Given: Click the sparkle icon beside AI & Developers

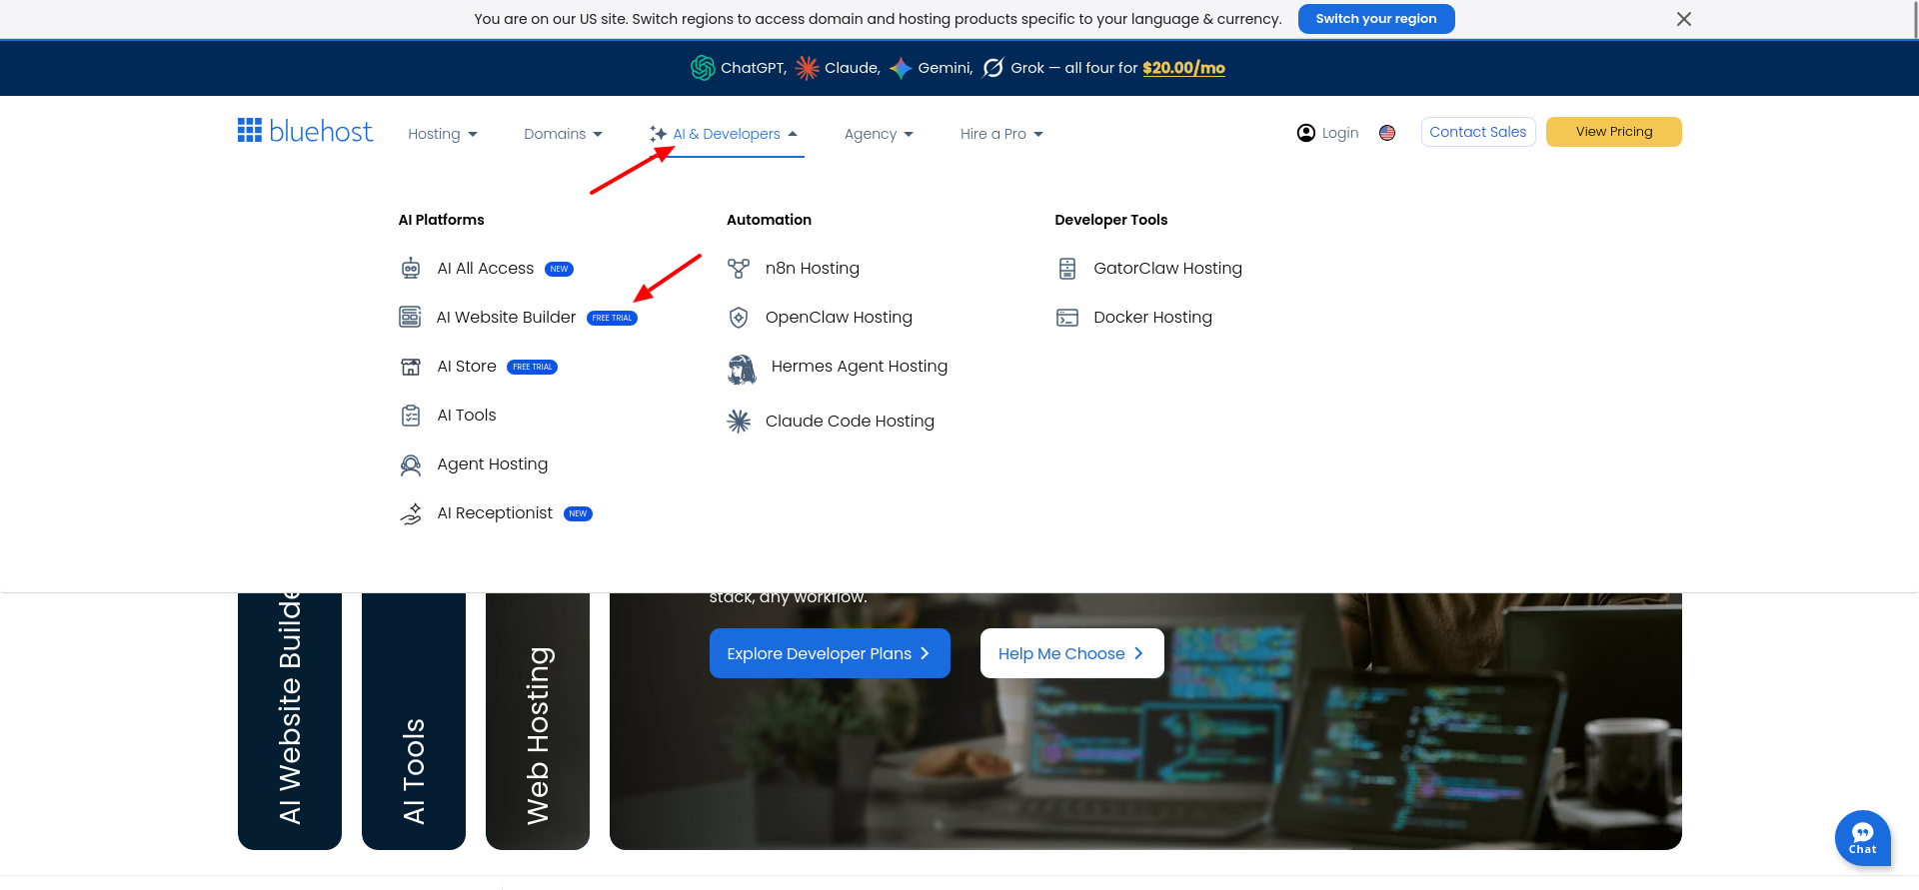Looking at the screenshot, I should click(658, 134).
